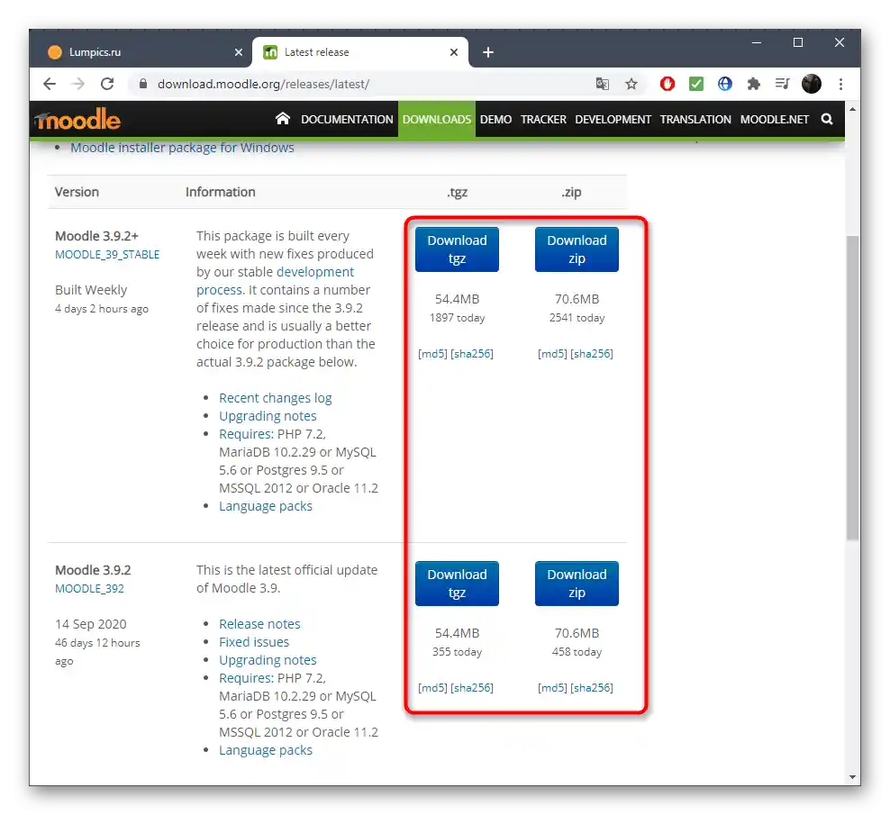Reload the current page

(107, 84)
